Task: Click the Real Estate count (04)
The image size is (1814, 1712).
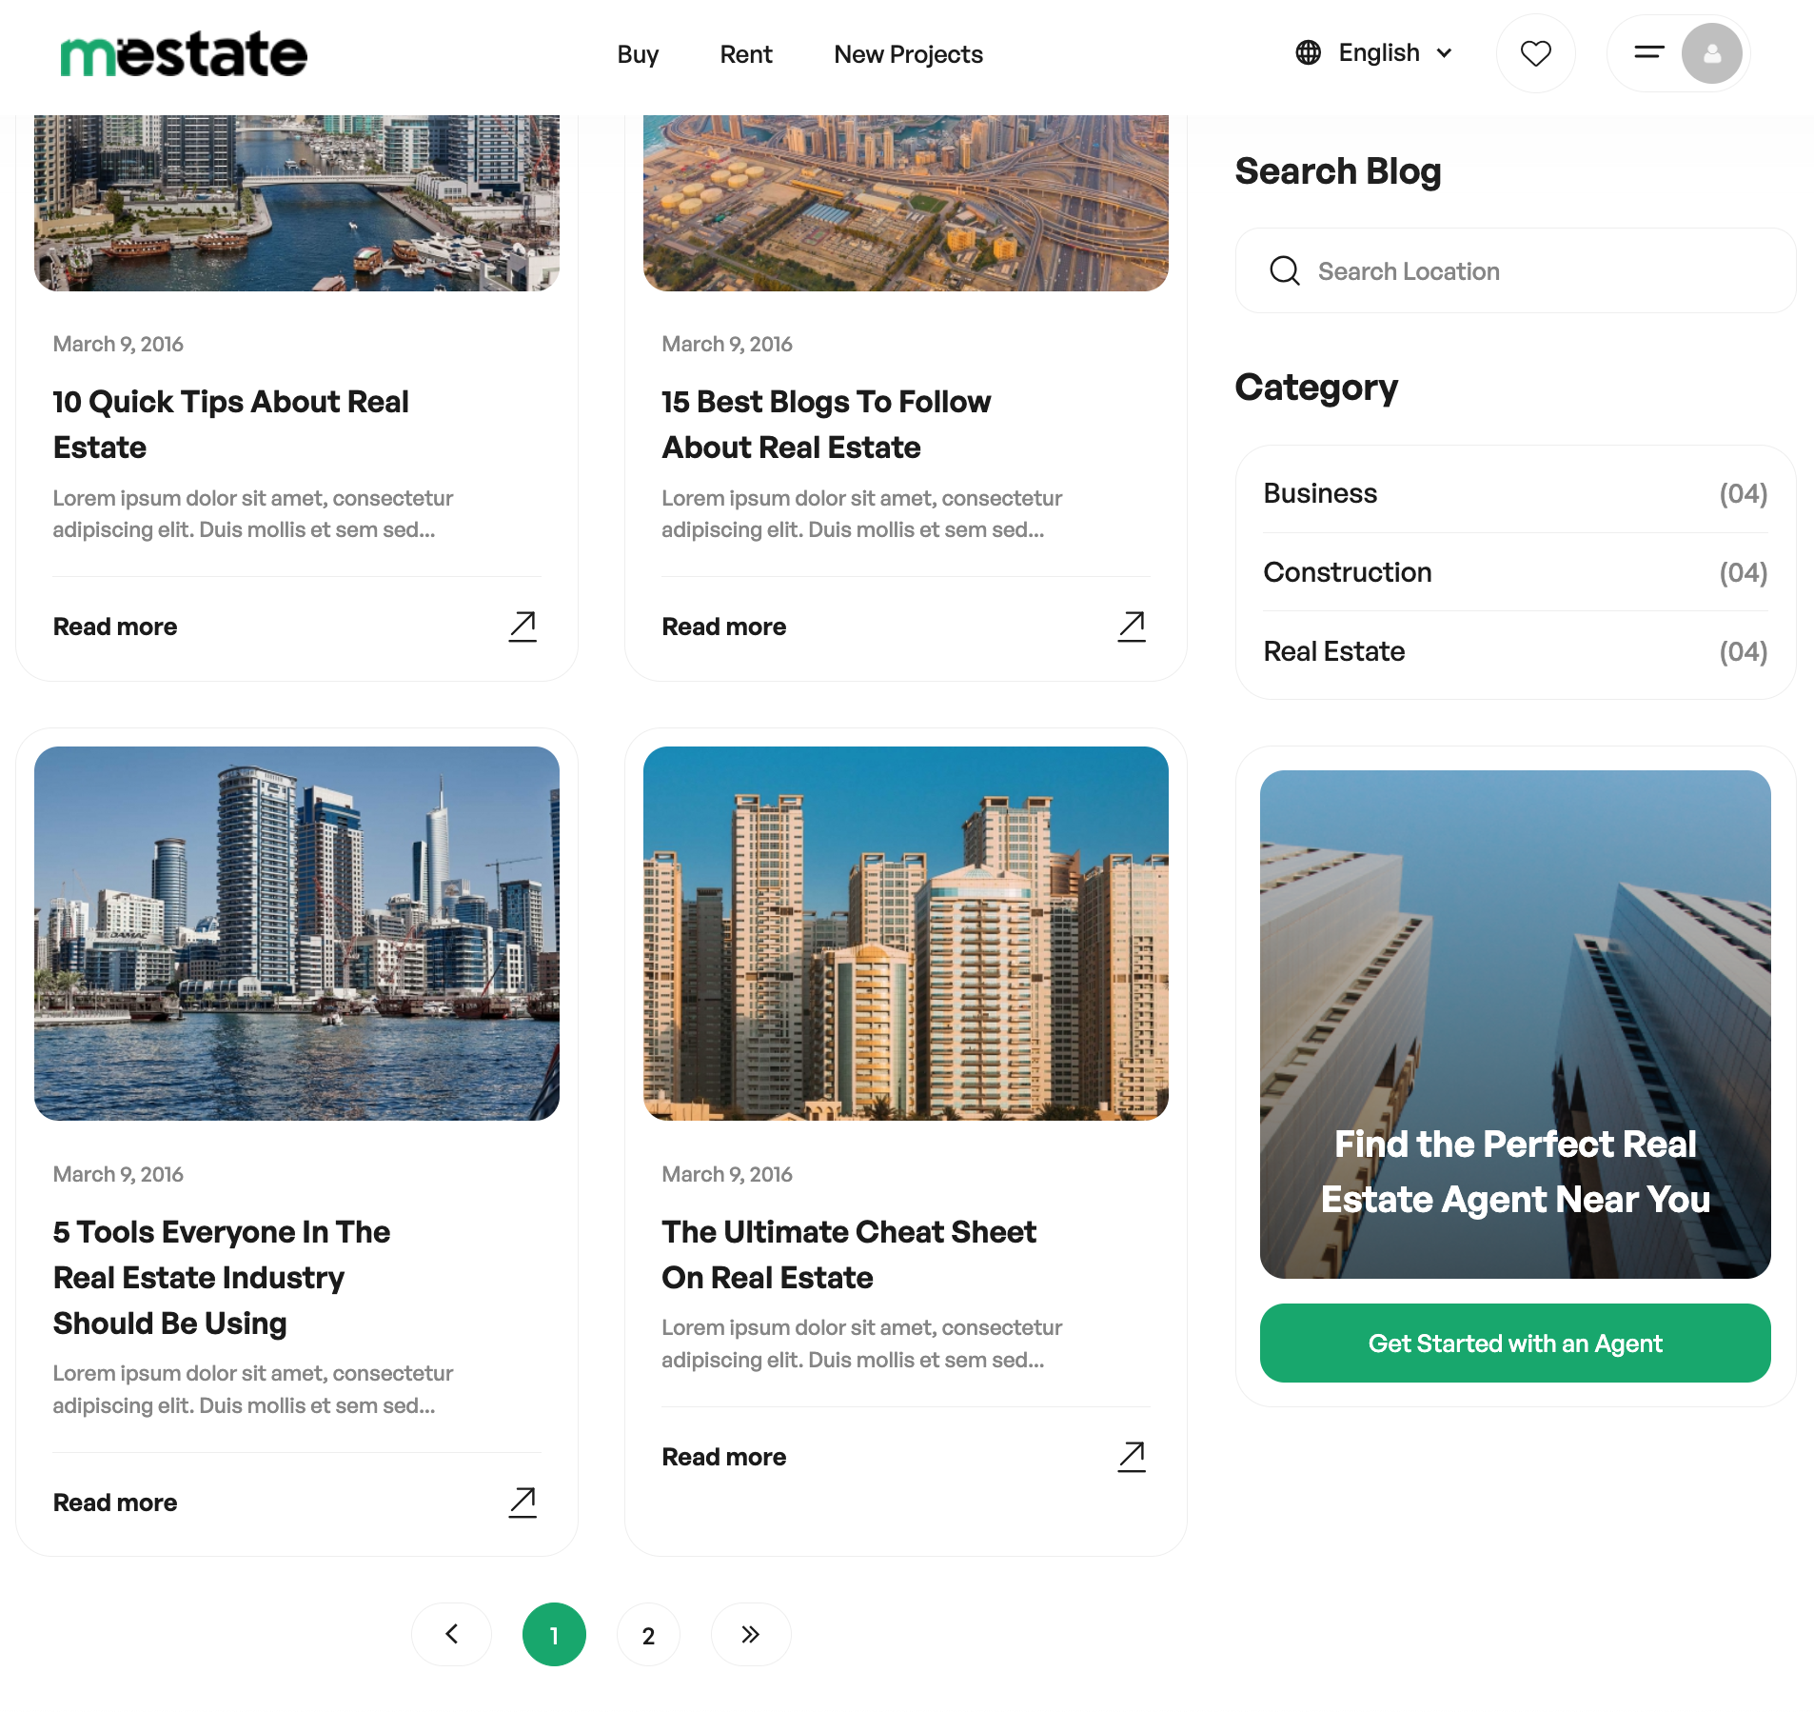Action: [x=1743, y=651]
